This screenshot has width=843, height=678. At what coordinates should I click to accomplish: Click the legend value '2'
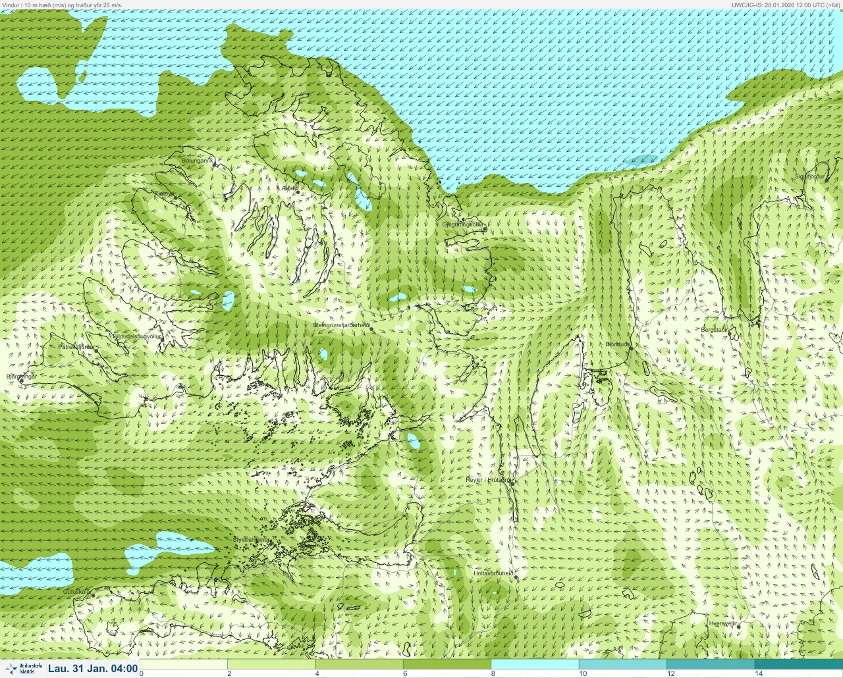(x=229, y=673)
